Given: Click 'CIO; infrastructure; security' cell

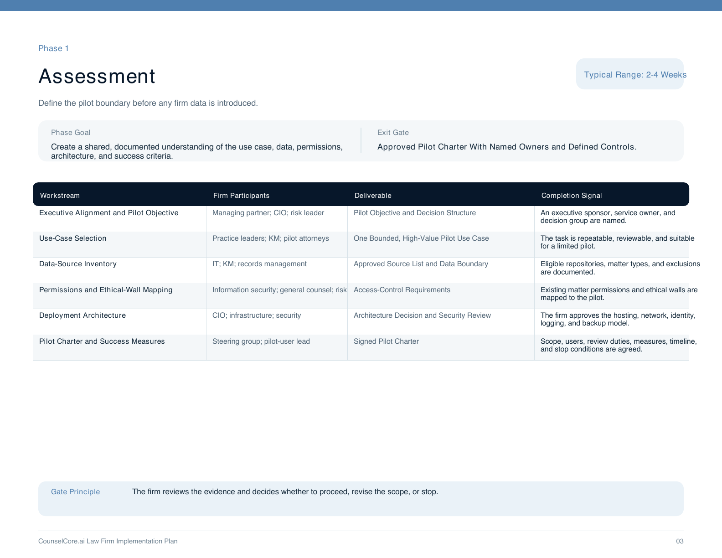Looking at the screenshot, I should pyautogui.click(x=257, y=315).
